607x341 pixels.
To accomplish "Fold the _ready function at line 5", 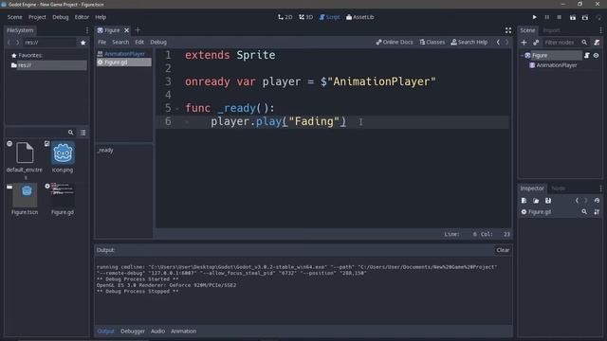I will pyautogui.click(x=177, y=109).
